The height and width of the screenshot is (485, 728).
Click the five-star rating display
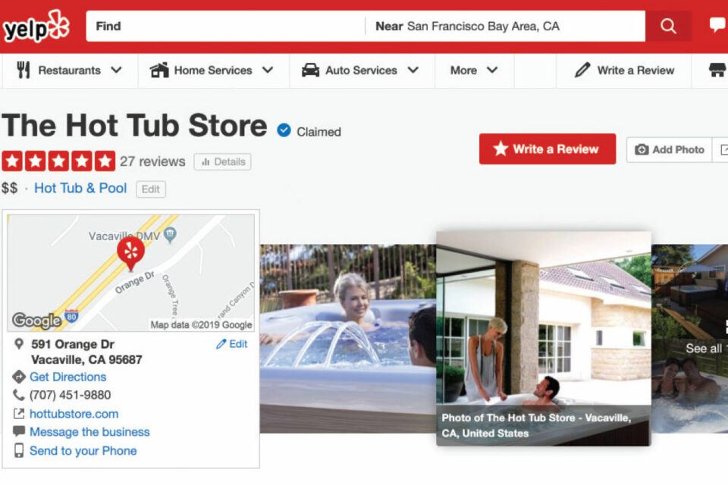click(x=58, y=161)
